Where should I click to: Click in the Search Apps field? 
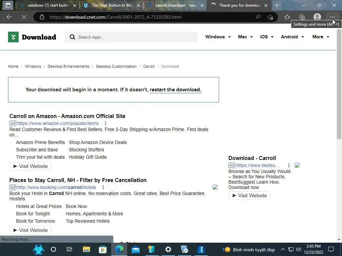131,37
